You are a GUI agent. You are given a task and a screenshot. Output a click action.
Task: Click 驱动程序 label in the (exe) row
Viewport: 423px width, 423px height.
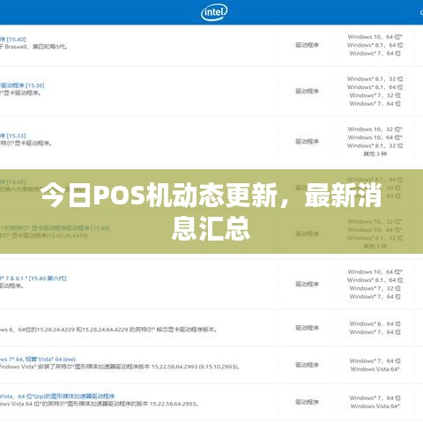point(308,365)
